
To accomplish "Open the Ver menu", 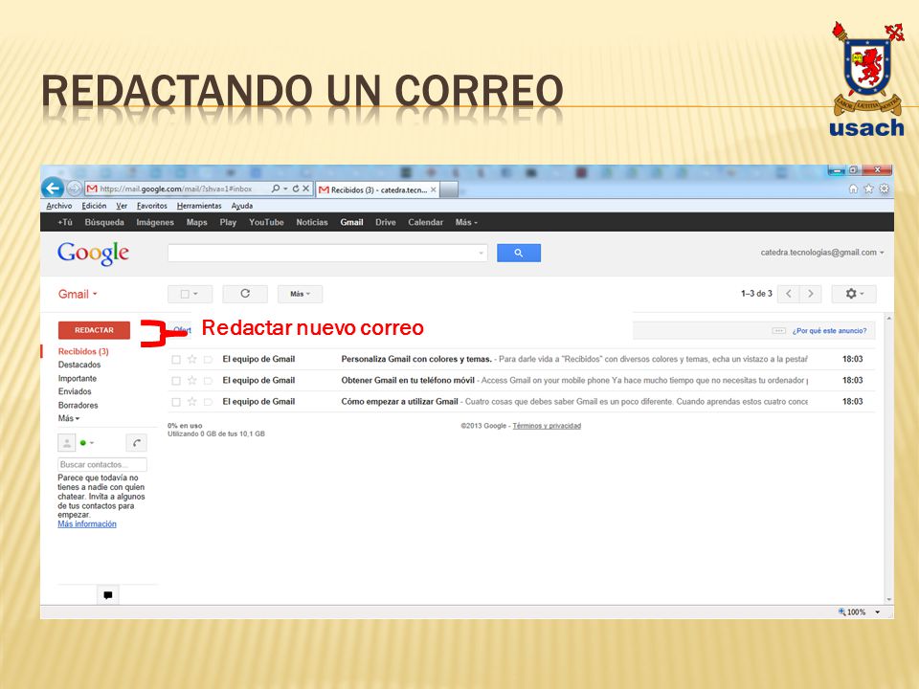I will 122,206.
